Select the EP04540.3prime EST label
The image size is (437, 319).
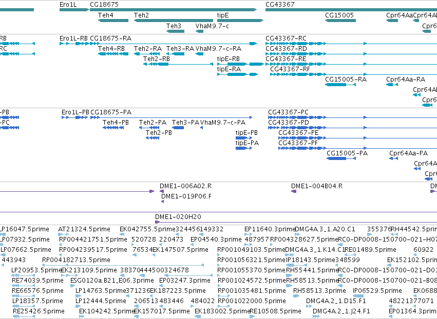coord(216,240)
